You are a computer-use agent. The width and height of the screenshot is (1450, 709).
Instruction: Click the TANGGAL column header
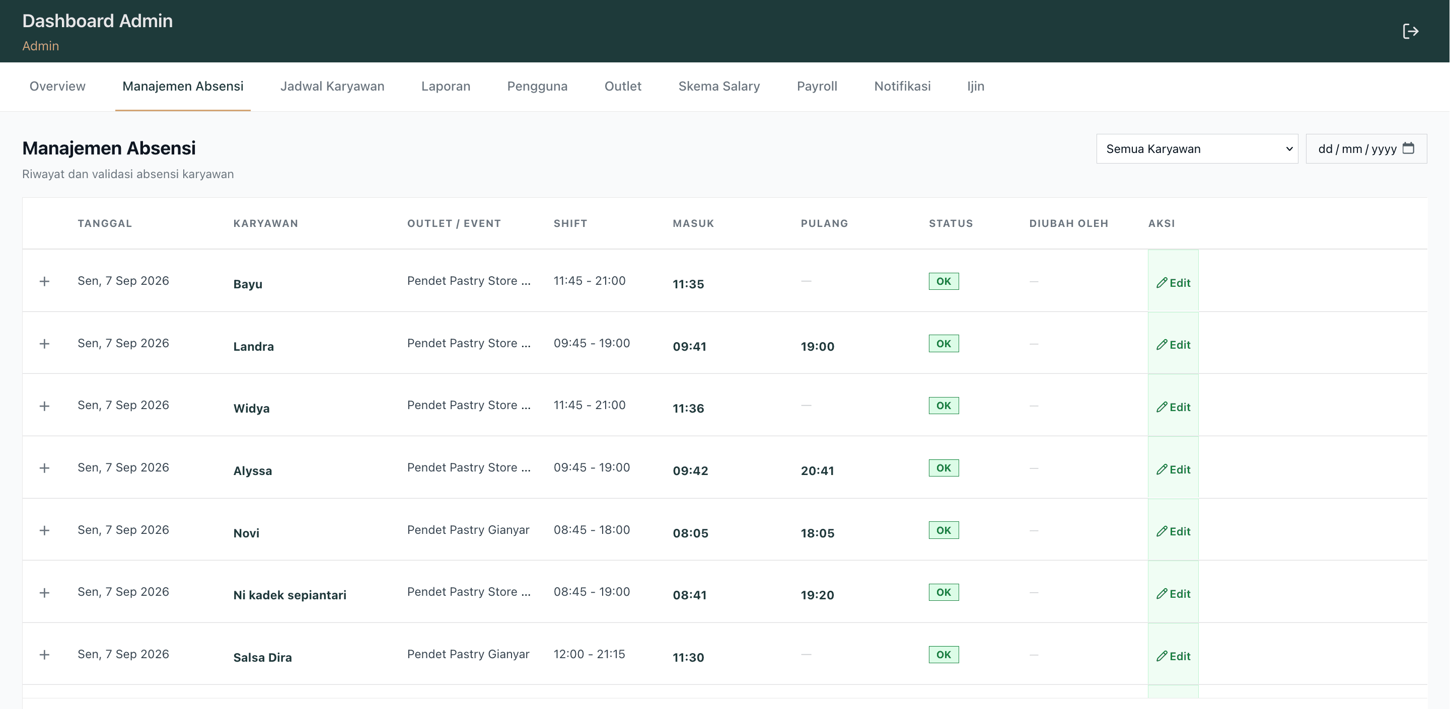pos(105,223)
